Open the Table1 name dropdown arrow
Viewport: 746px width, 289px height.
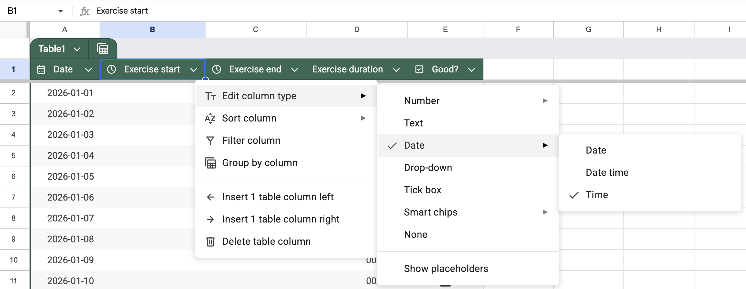77,49
